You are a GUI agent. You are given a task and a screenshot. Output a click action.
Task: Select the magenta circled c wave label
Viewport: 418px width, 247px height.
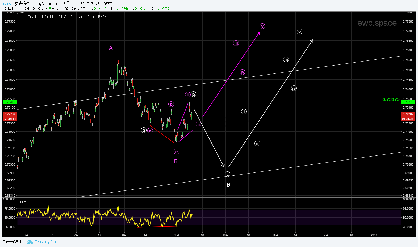(176, 152)
